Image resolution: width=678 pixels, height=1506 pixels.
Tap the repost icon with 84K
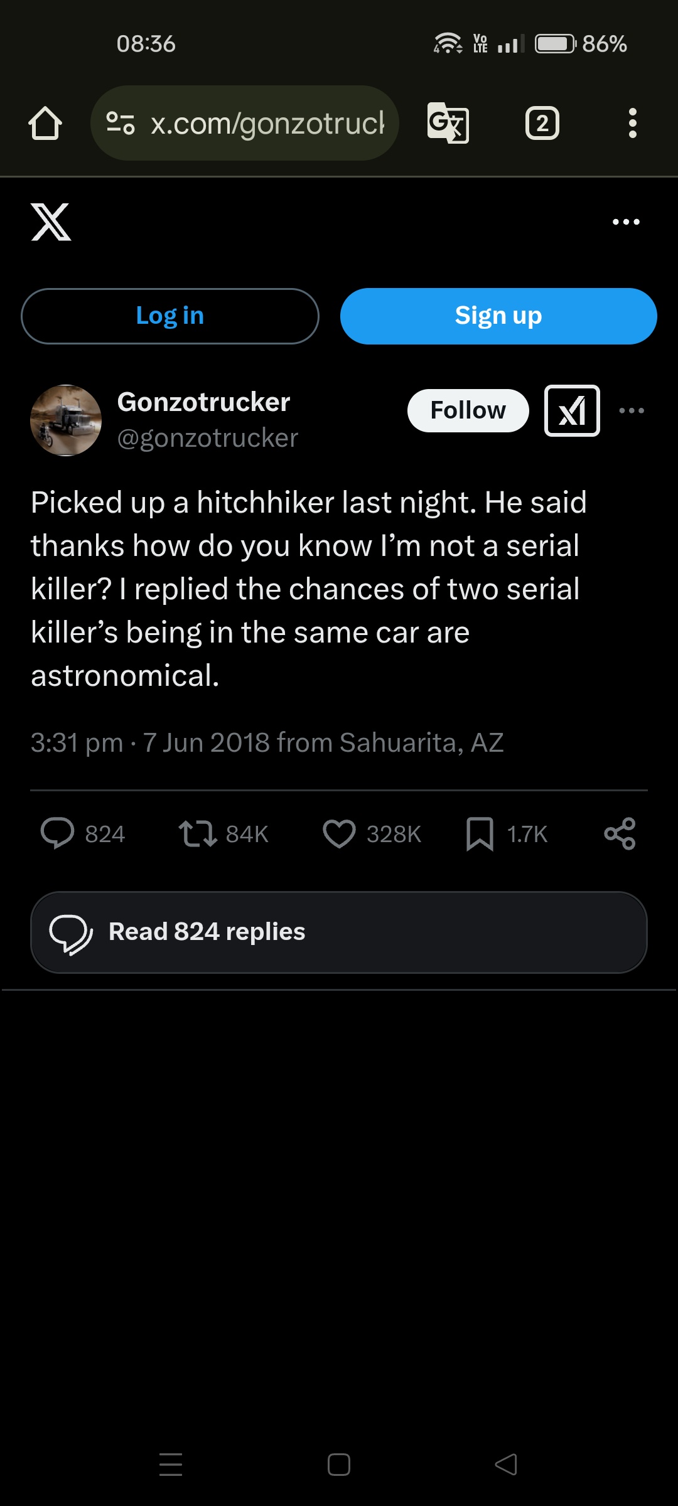pyautogui.click(x=198, y=834)
